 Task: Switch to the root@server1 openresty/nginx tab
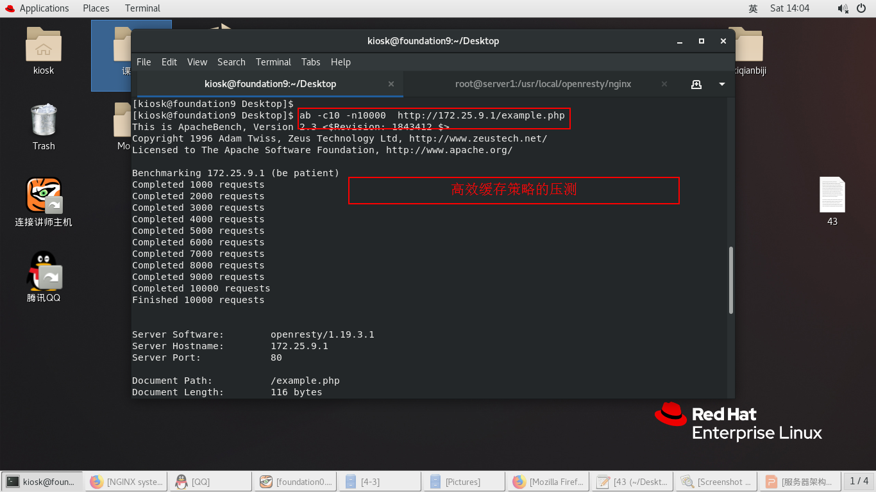(543, 84)
